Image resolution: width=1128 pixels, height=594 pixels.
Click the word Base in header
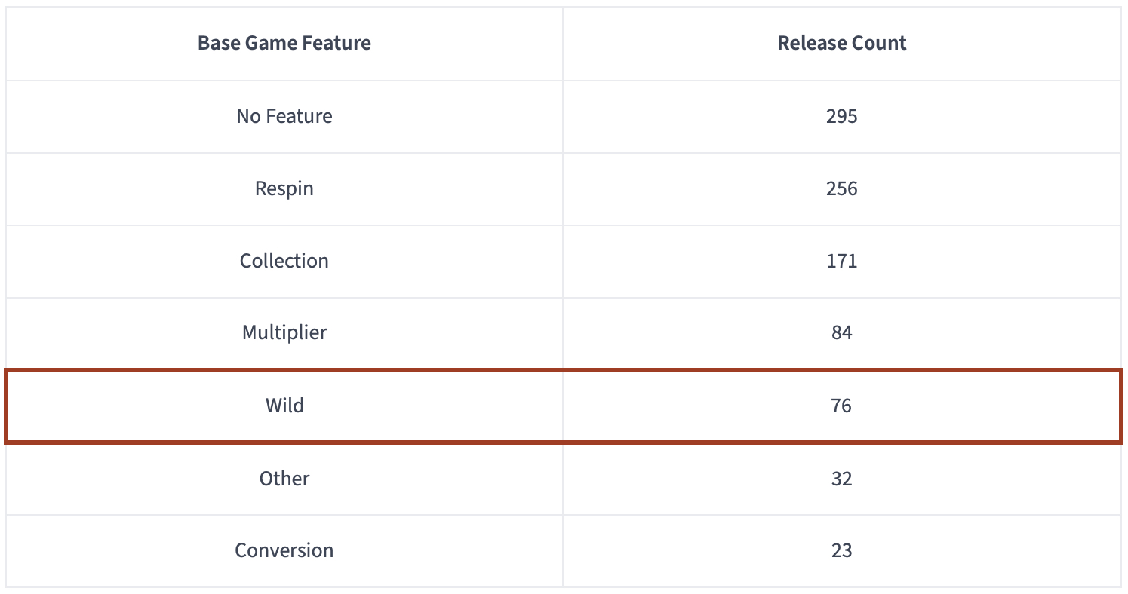pyautogui.click(x=216, y=43)
